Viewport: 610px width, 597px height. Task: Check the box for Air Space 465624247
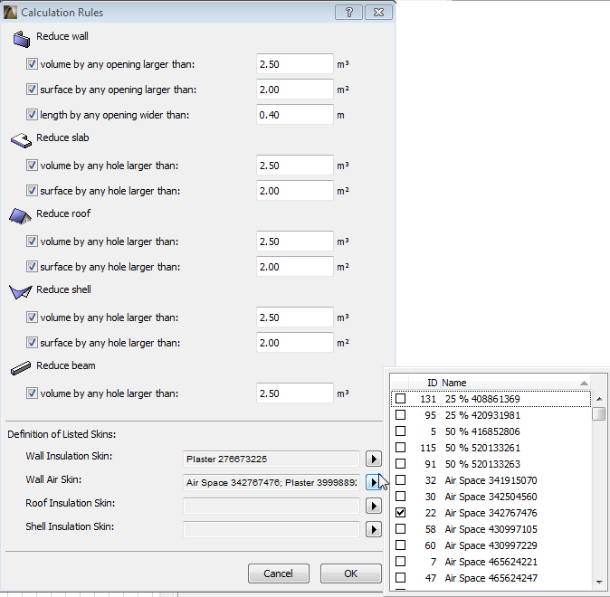pos(400,578)
